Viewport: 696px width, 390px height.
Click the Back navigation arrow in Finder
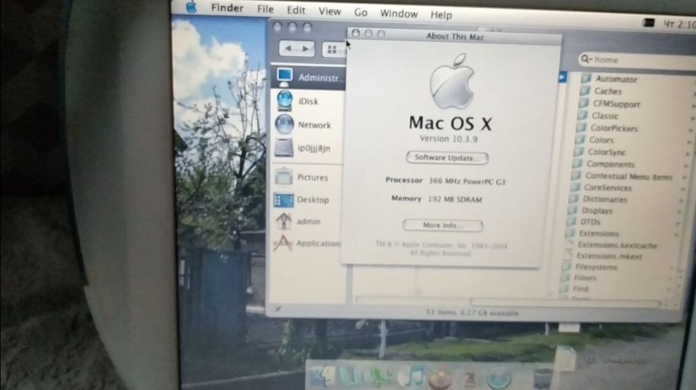click(289, 48)
